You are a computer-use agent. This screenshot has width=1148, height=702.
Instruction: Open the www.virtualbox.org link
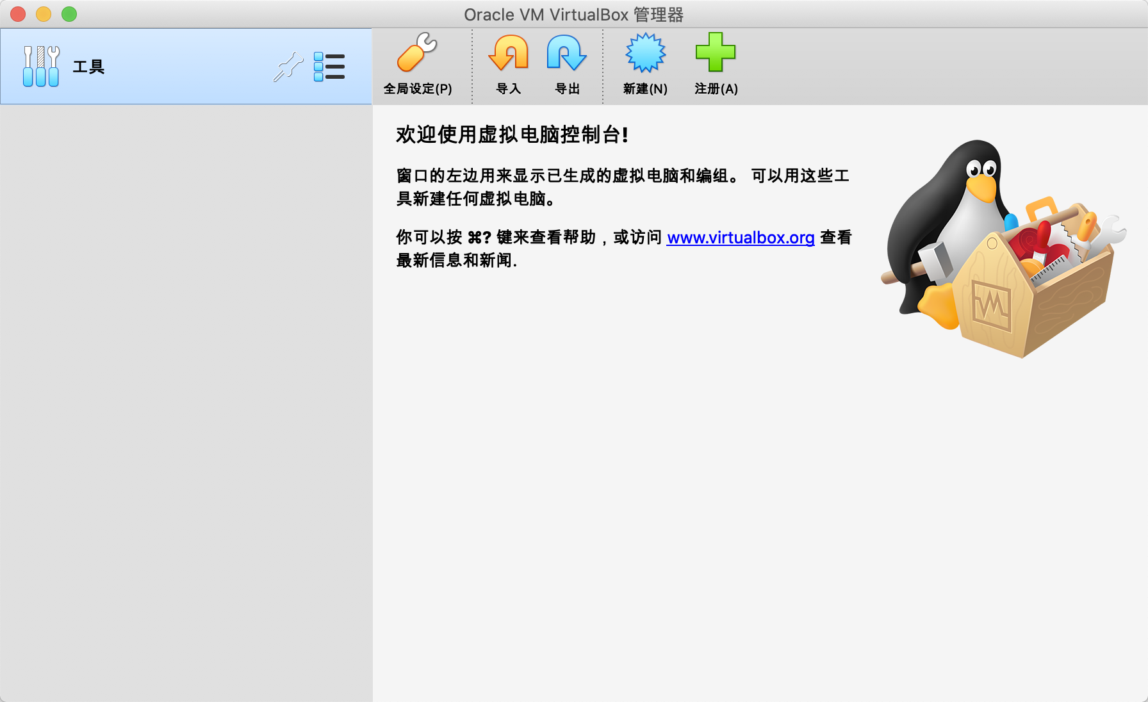pos(741,238)
